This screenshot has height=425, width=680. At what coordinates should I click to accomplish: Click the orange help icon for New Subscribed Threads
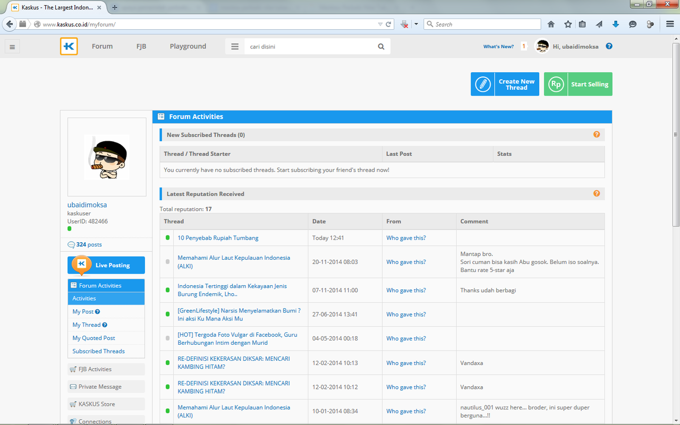(597, 134)
